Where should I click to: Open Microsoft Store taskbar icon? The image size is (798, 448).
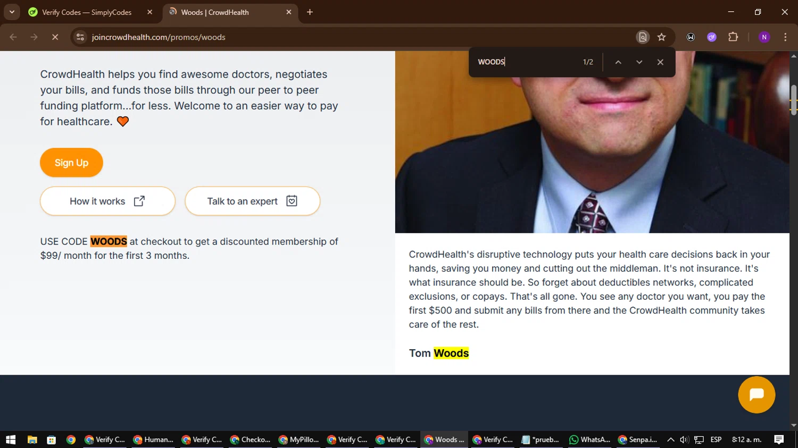click(52, 439)
